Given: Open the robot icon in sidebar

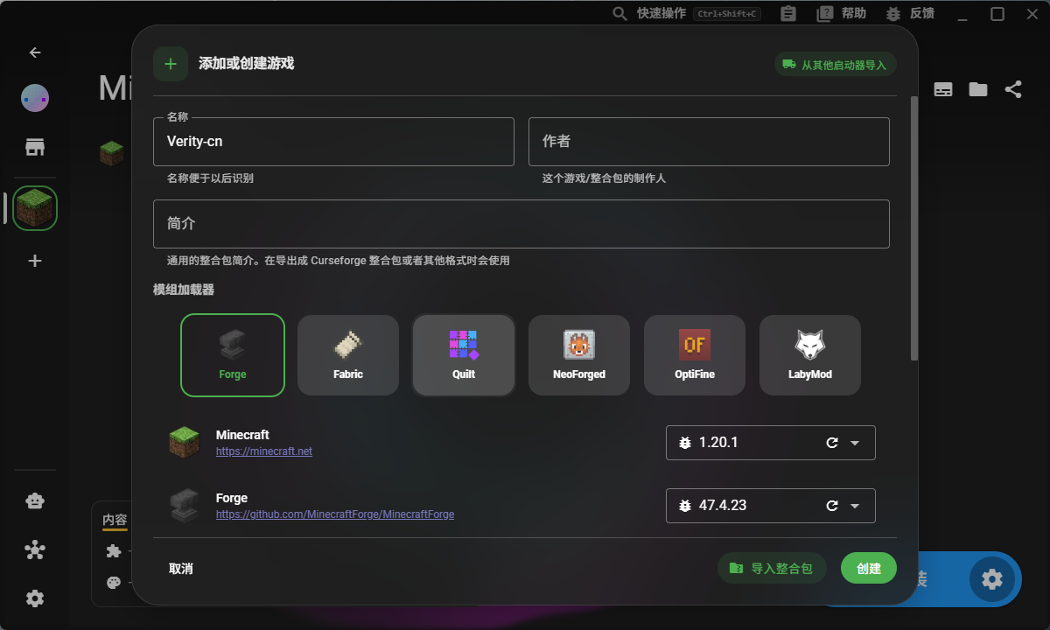Looking at the screenshot, I should (x=35, y=500).
